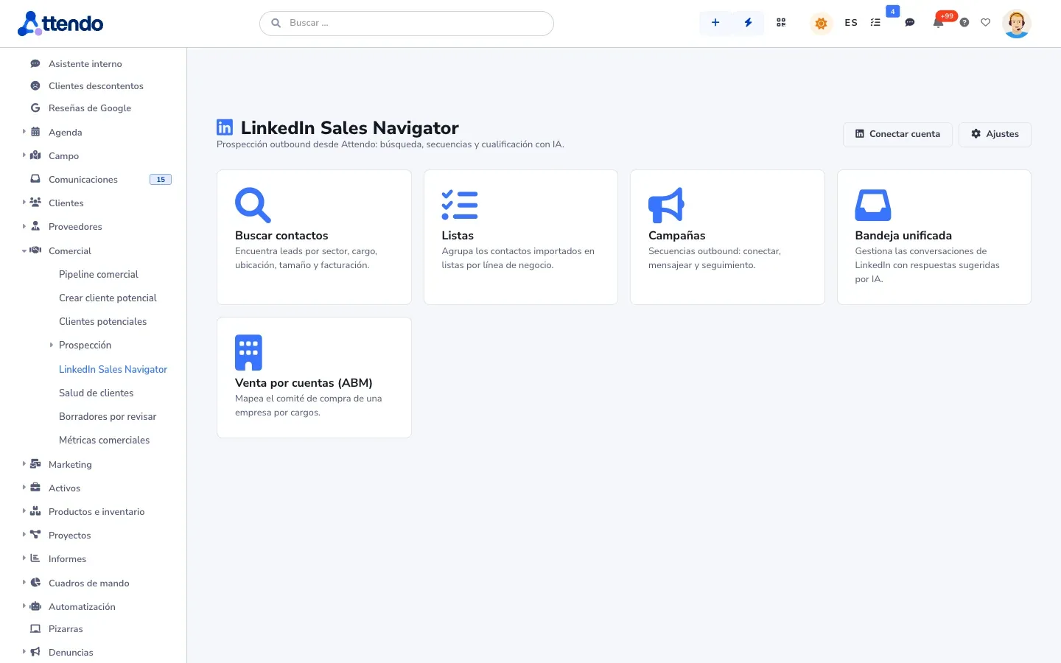The height and width of the screenshot is (663, 1061).
Task: Open Salud de clientes in sidebar
Action: [x=96, y=393]
